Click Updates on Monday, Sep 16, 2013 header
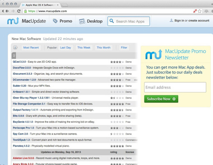The image size is (213, 165). pyautogui.click(x=61, y=152)
